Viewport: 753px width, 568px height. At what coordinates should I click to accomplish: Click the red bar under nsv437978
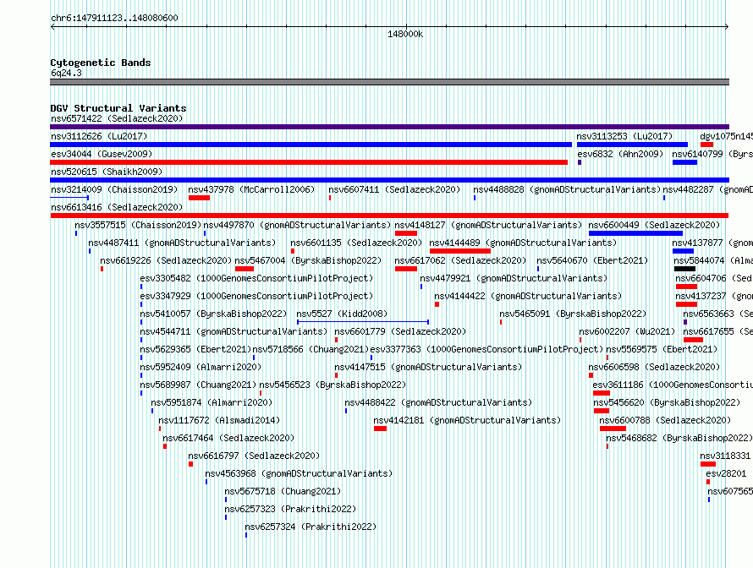[x=200, y=198]
